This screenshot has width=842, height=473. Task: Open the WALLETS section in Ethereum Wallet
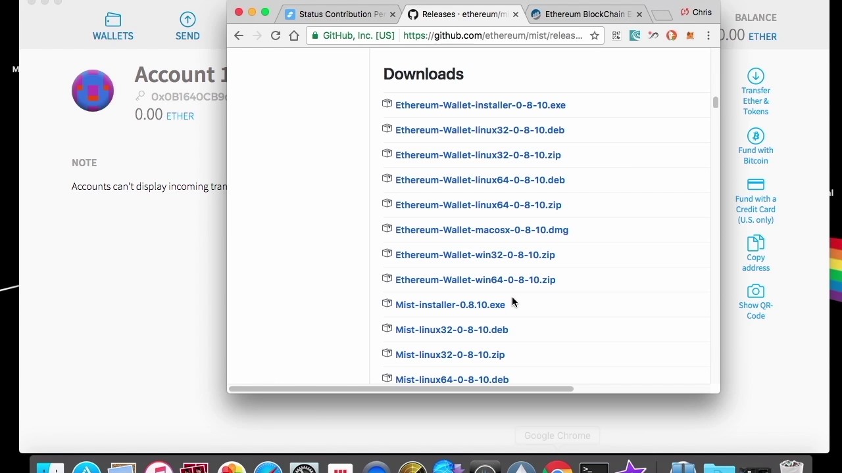tap(113, 27)
